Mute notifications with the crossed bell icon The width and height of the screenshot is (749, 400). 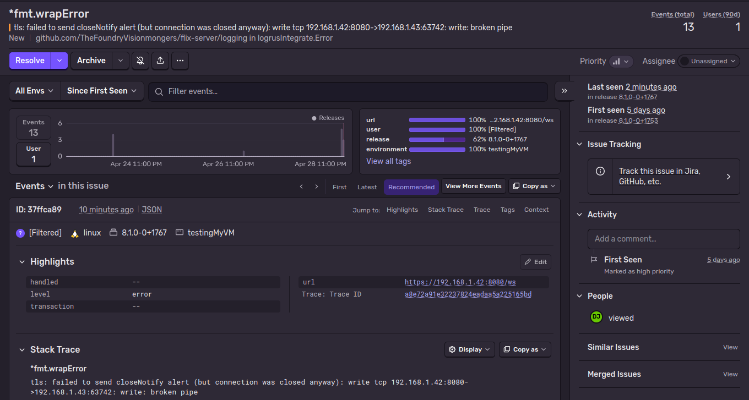[140, 61]
